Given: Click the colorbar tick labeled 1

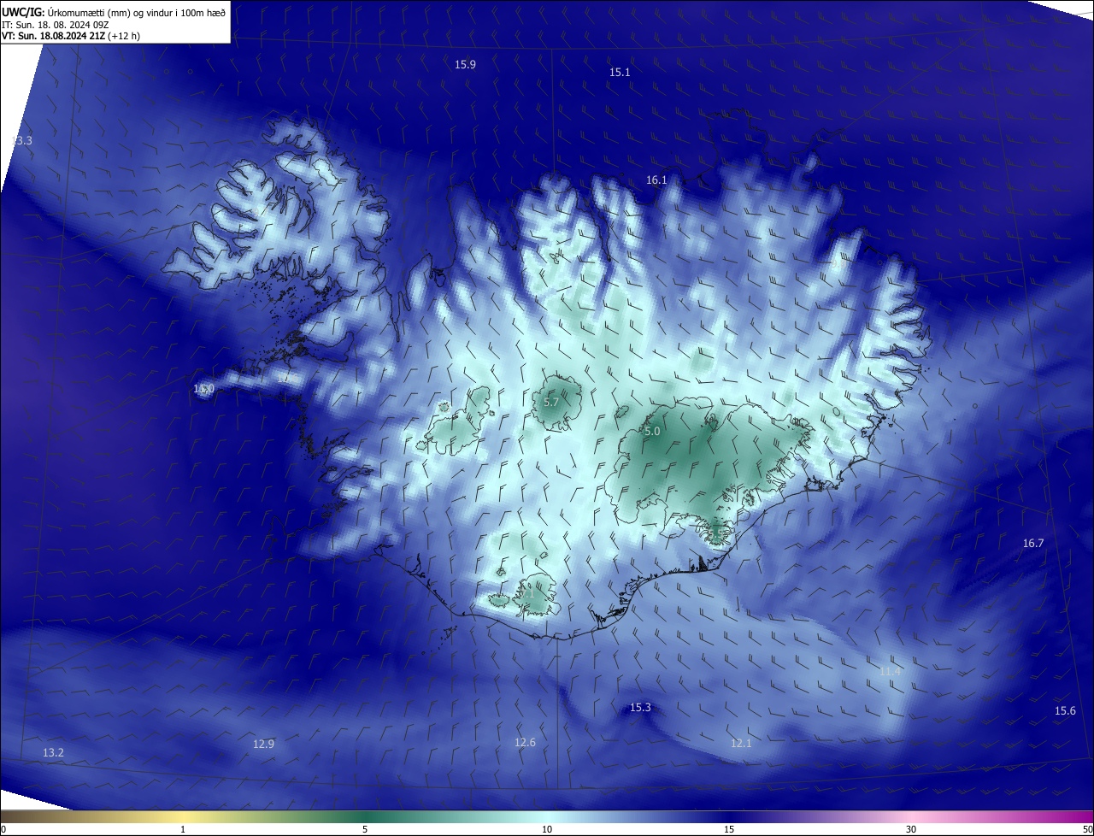Looking at the screenshot, I should click(183, 829).
